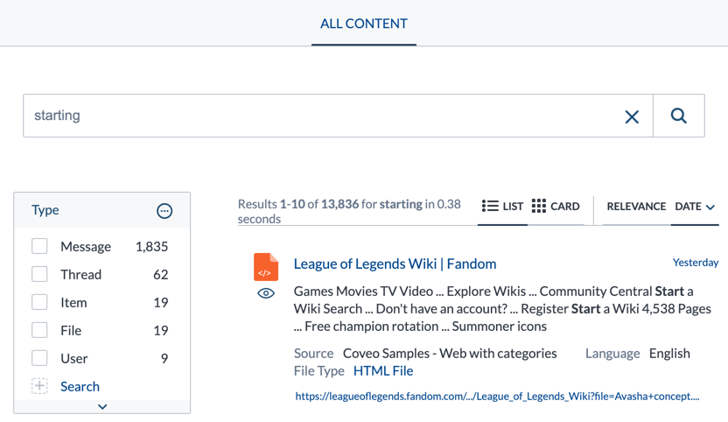This screenshot has width=728, height=422.
Task: Switch to LIST layout
Action: (502, 207)
